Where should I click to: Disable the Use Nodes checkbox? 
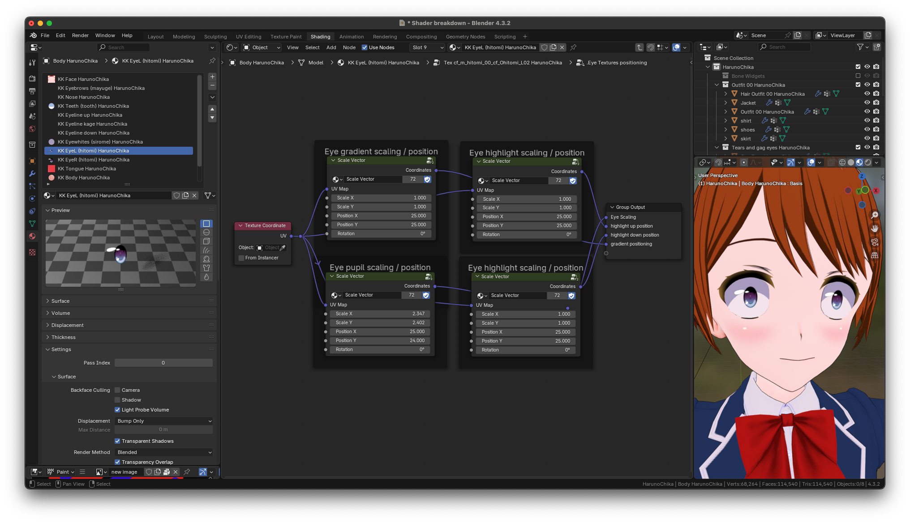point(365,47)
